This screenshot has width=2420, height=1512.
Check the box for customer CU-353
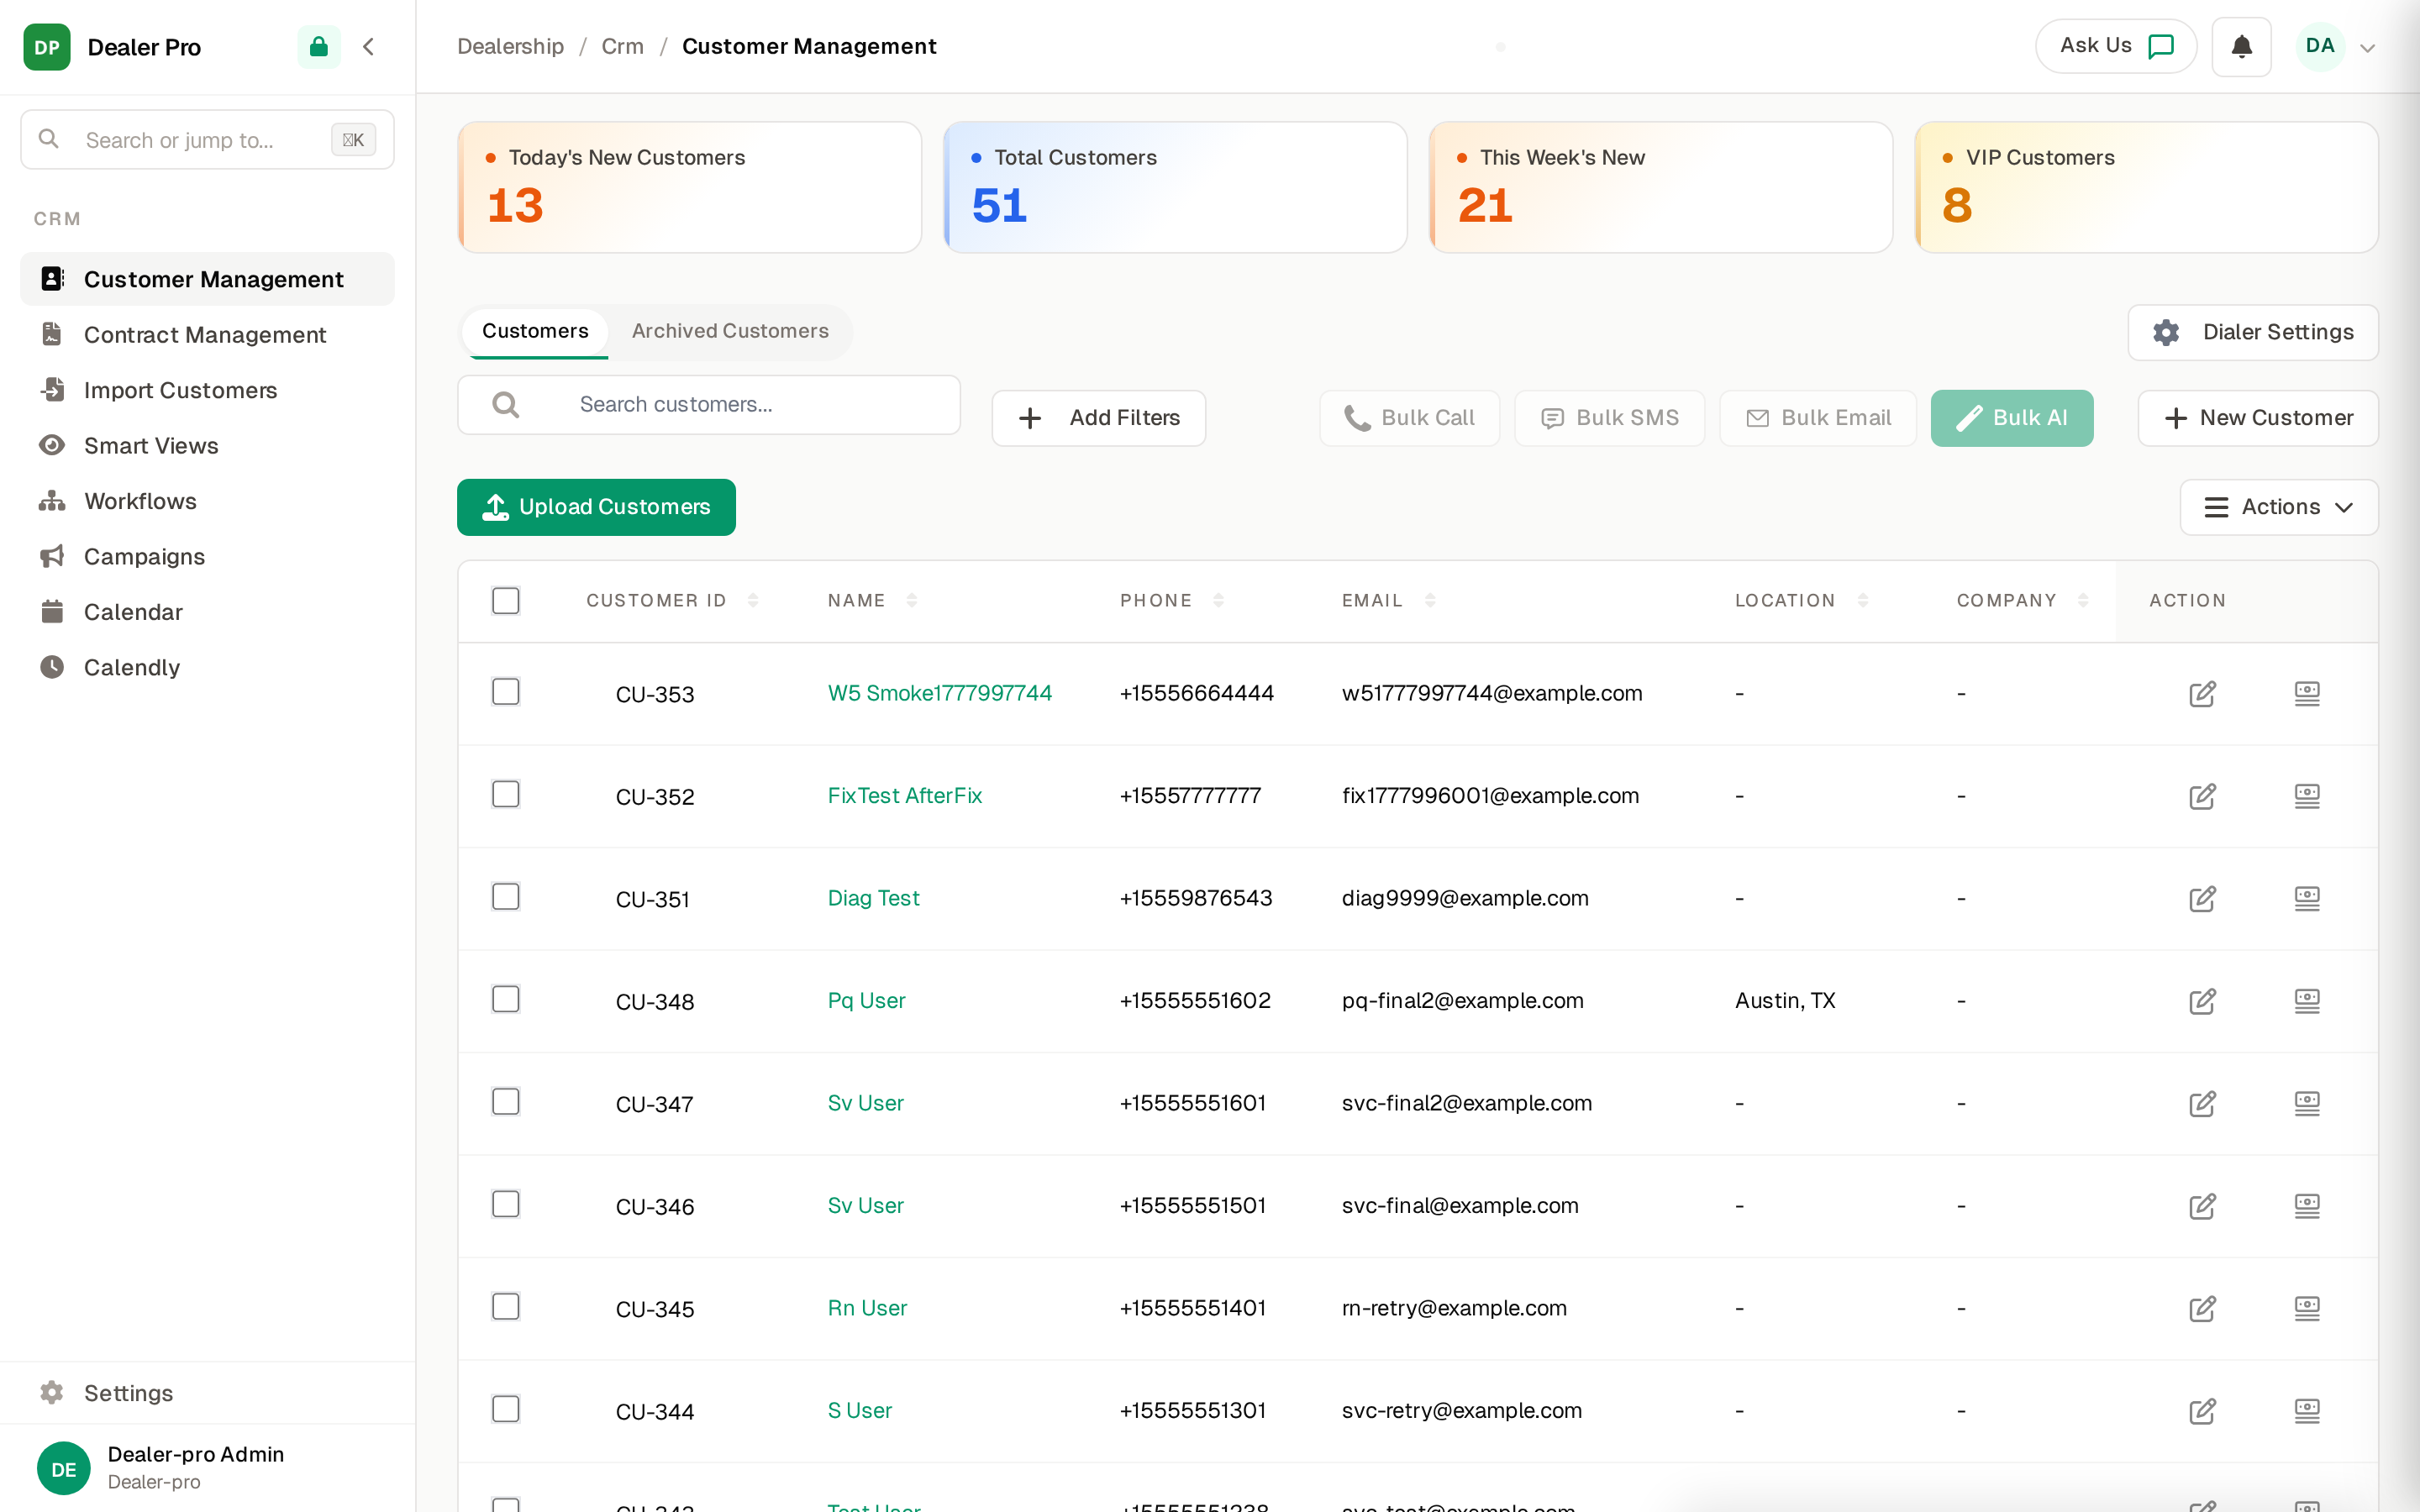click(506, 692)
